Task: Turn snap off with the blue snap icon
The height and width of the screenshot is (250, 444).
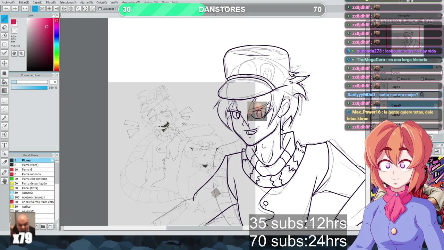Action: (35, 9)
